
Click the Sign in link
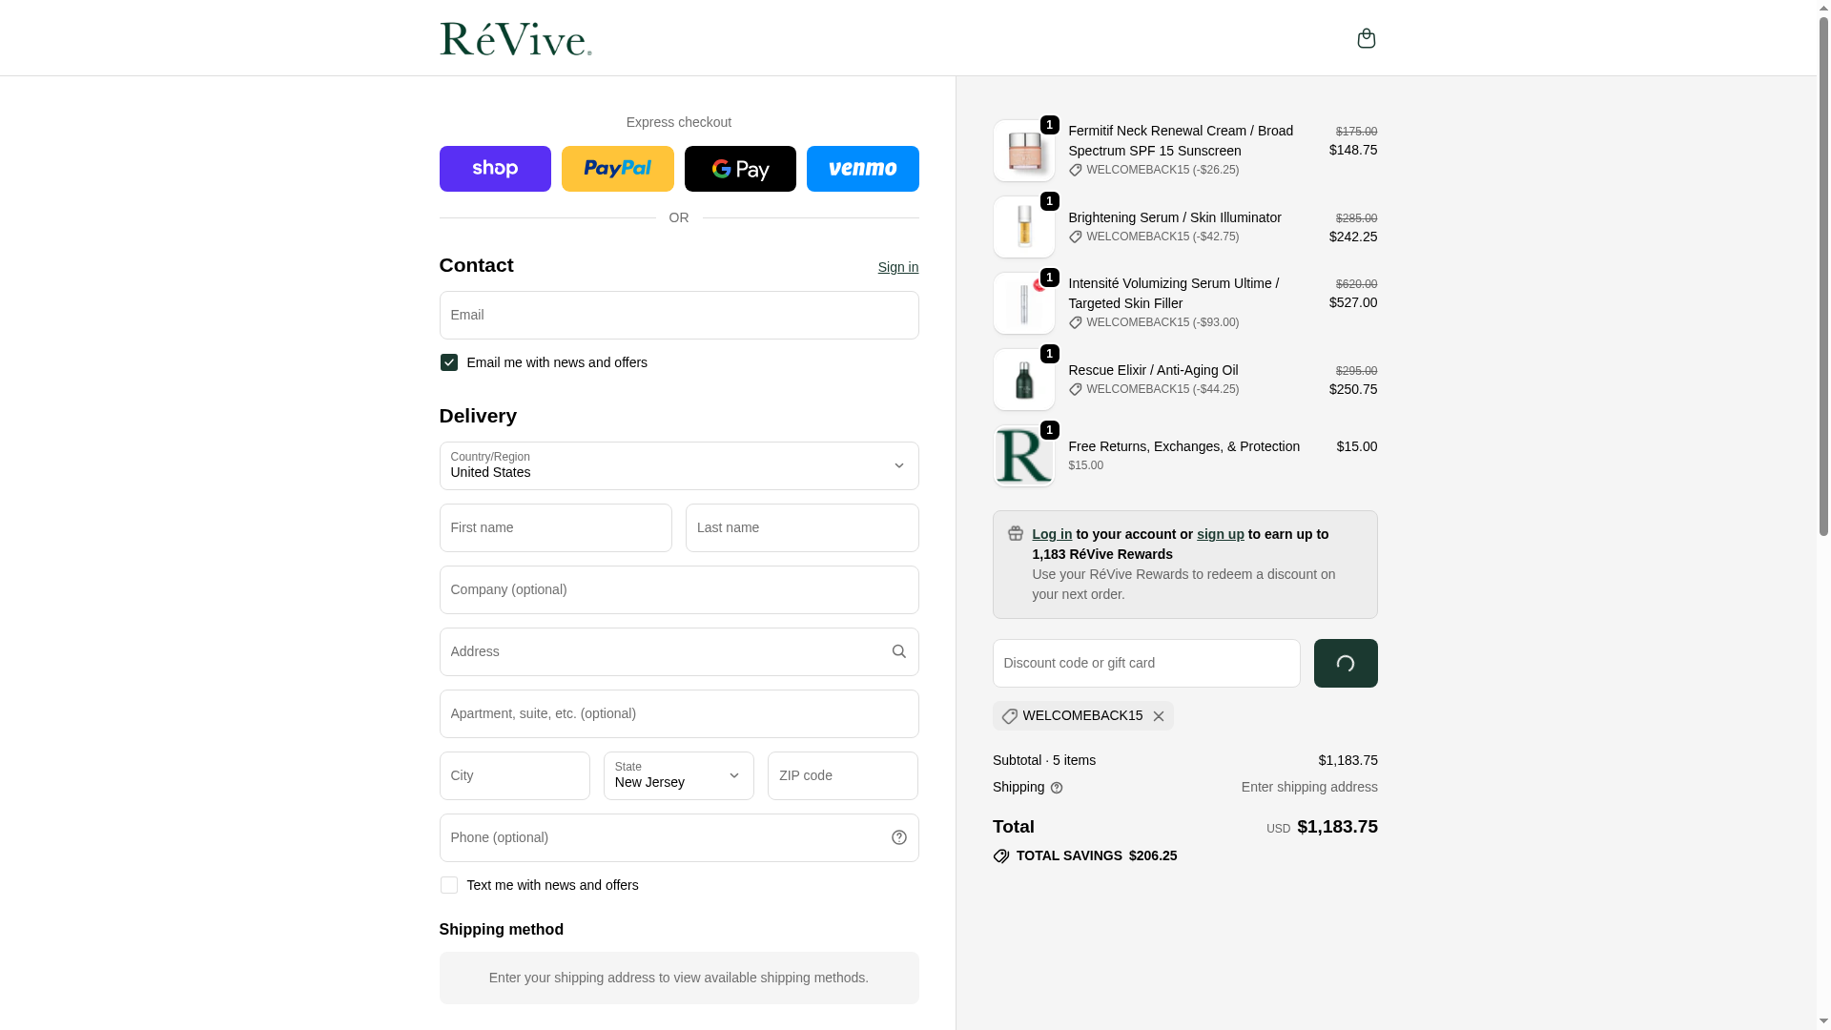(x=897, y=267)
